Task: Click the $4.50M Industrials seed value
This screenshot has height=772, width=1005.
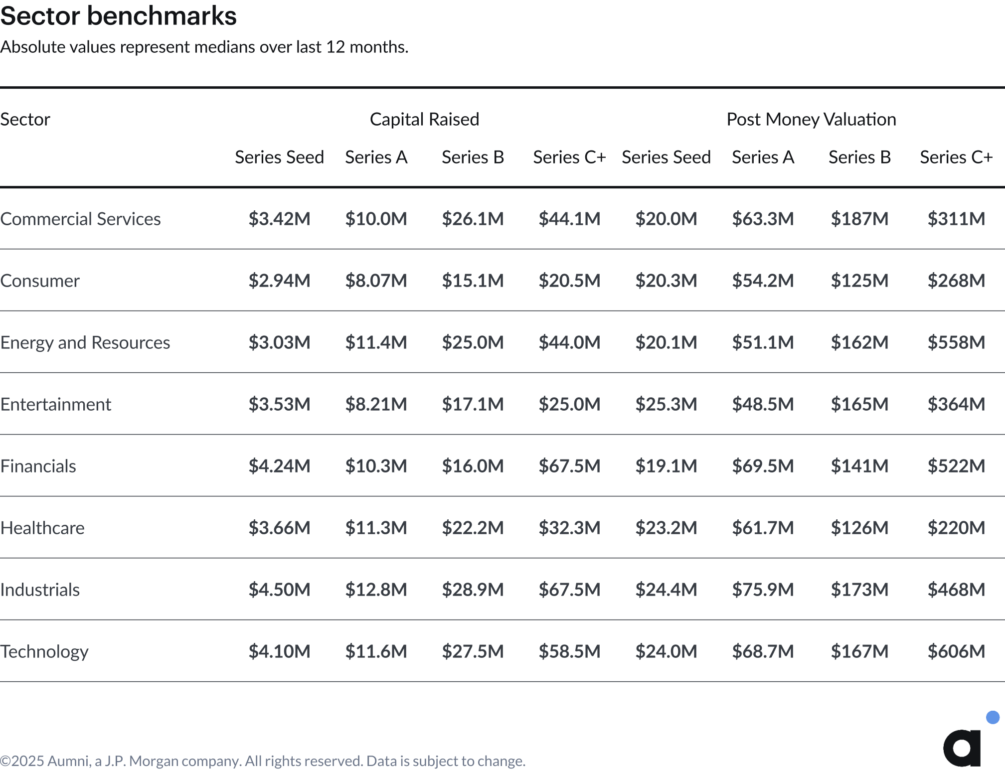Action: click(x=279, y=589)
